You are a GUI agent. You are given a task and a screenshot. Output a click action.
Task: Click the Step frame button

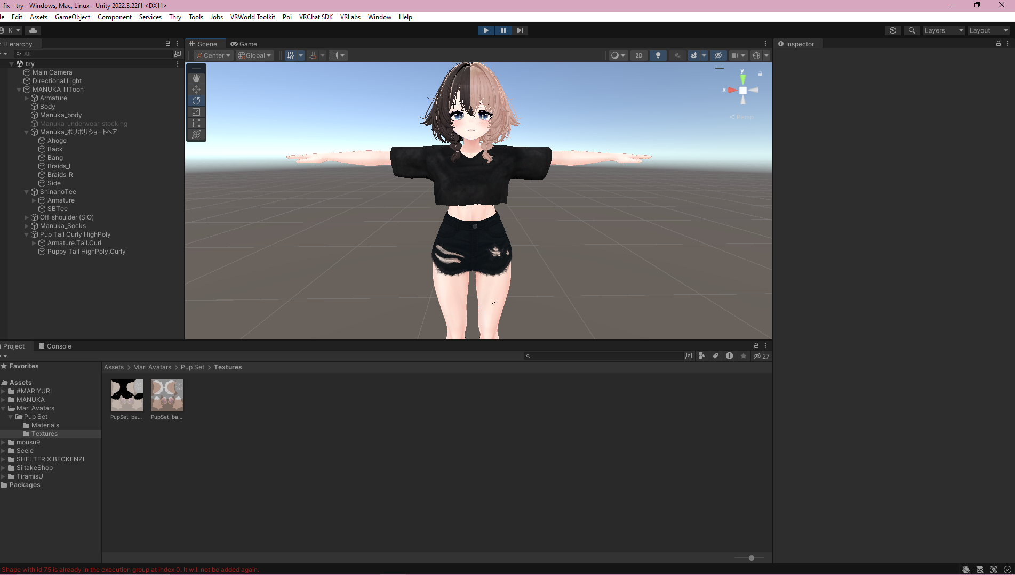[x=520, y=30]
